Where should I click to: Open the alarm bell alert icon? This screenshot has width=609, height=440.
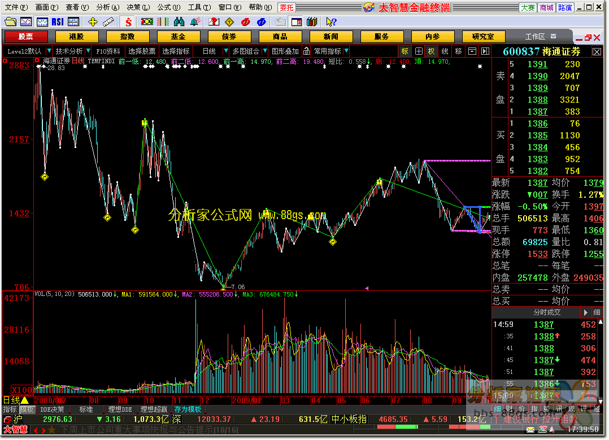pyautogui.click(x=195, y=22)
